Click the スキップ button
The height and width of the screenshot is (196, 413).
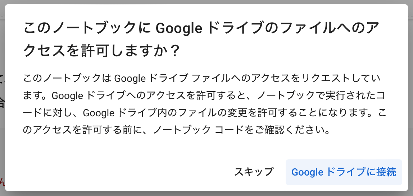[254, 172]
